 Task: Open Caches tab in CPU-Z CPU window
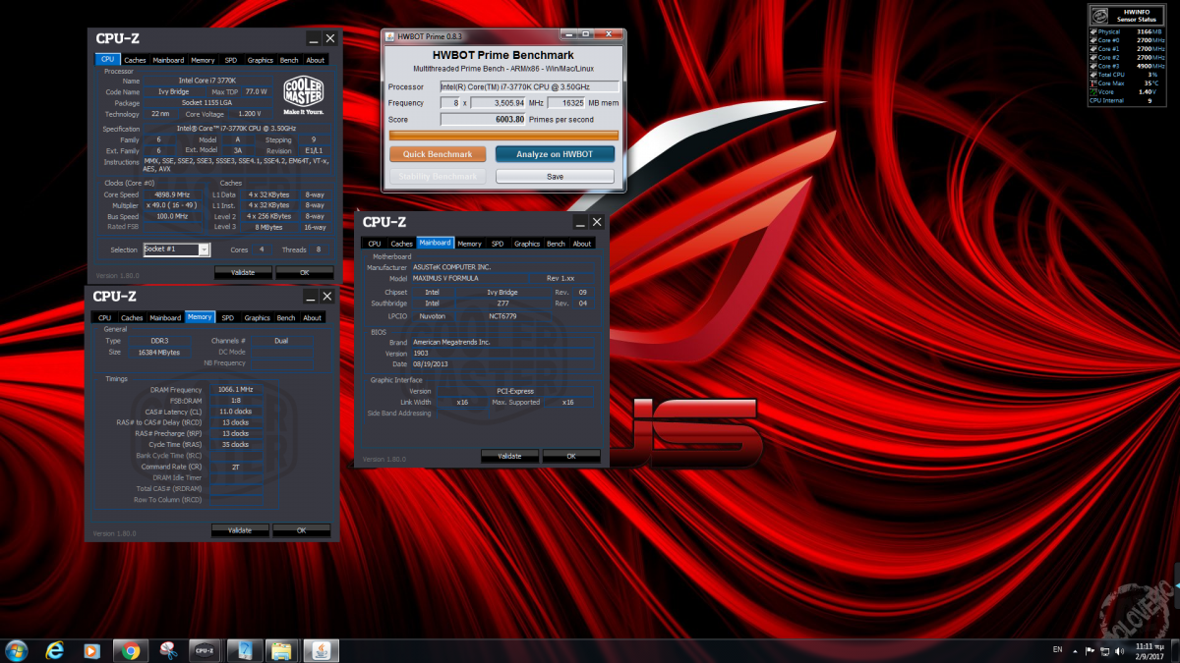(135, 60)
